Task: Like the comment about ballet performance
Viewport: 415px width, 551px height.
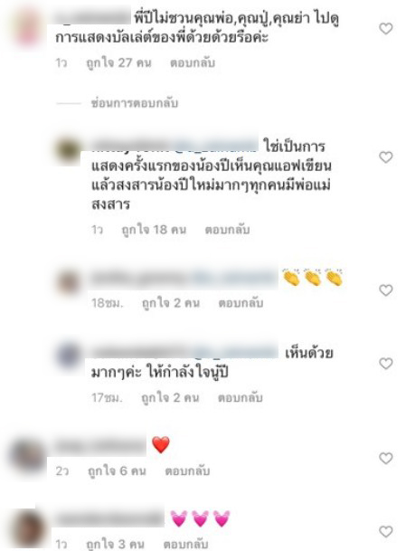Action: click(385, 28)
